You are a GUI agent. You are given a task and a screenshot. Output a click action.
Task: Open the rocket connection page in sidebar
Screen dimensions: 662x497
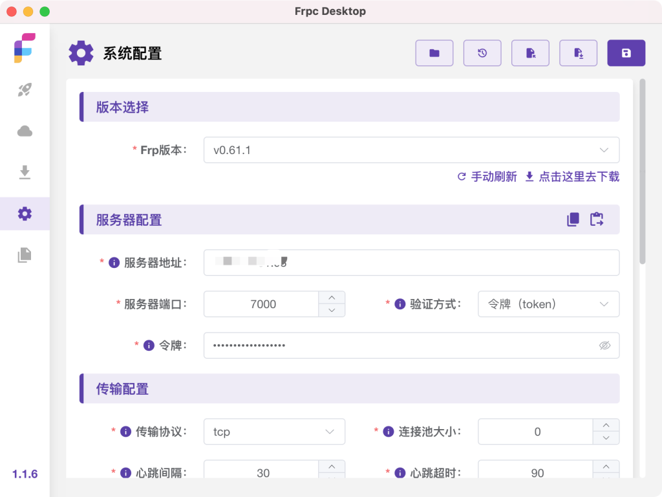click(x=25, y=89)
